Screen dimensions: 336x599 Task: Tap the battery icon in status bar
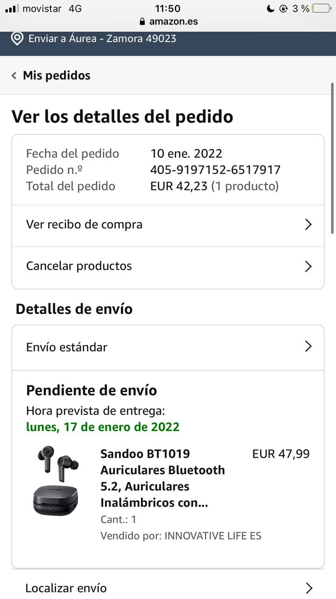coord(321,8)
